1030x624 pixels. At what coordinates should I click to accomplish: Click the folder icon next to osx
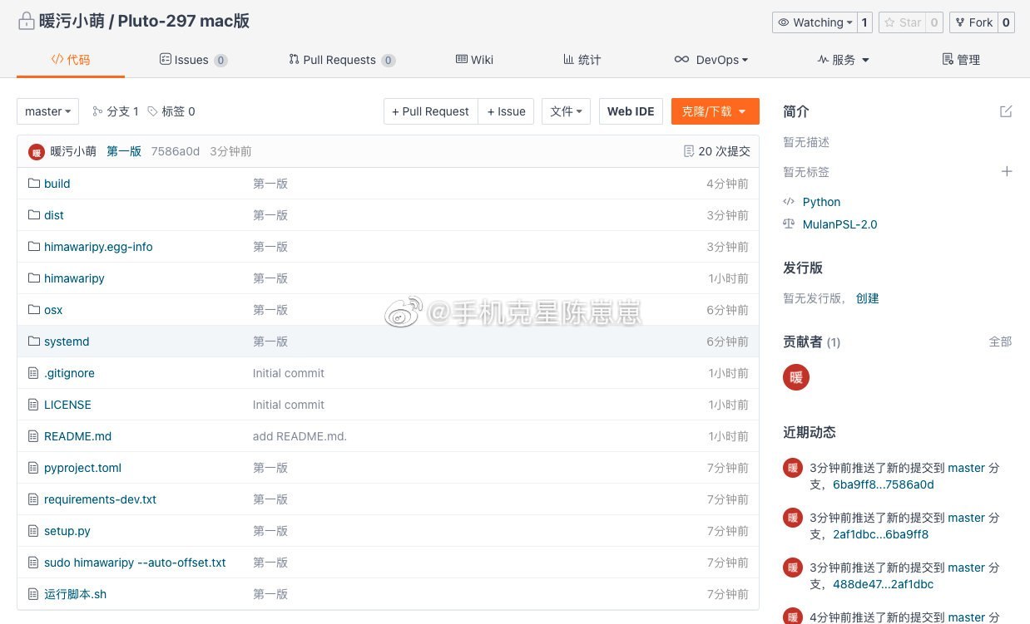pos(34,310)
